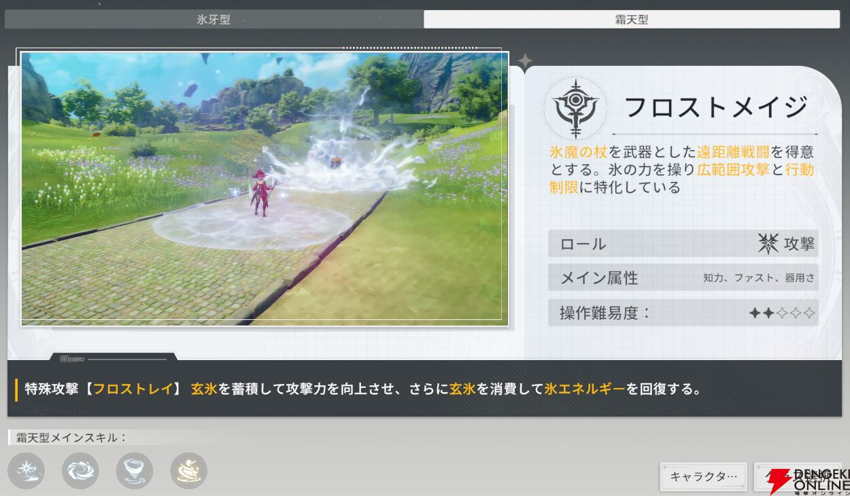Viewport: 850px width, 496px height.
Task: Select the first ice burst skill icon
Action: click(x=27, y=470)
